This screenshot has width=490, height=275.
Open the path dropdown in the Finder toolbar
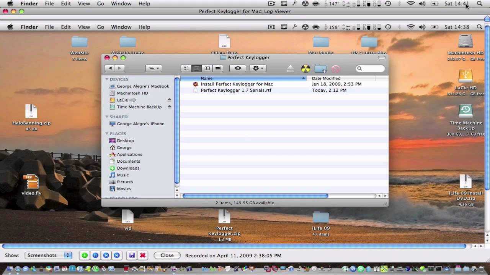coord(154,68)
